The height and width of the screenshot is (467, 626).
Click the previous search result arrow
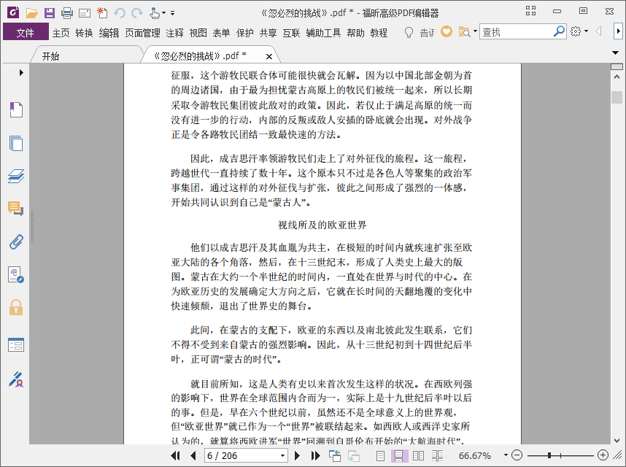[x=598, y=31]
